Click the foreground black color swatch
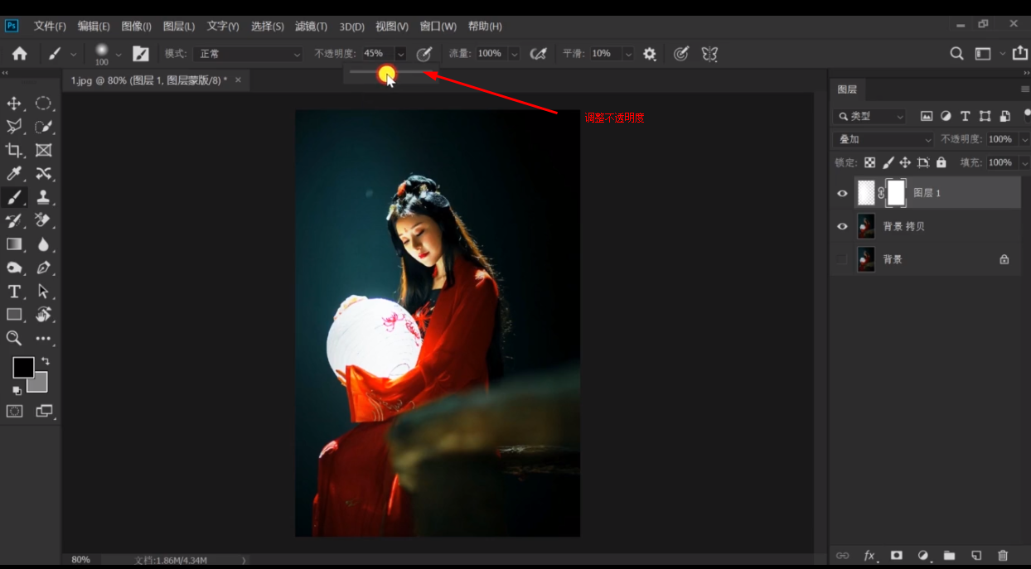 pos(22,367)
